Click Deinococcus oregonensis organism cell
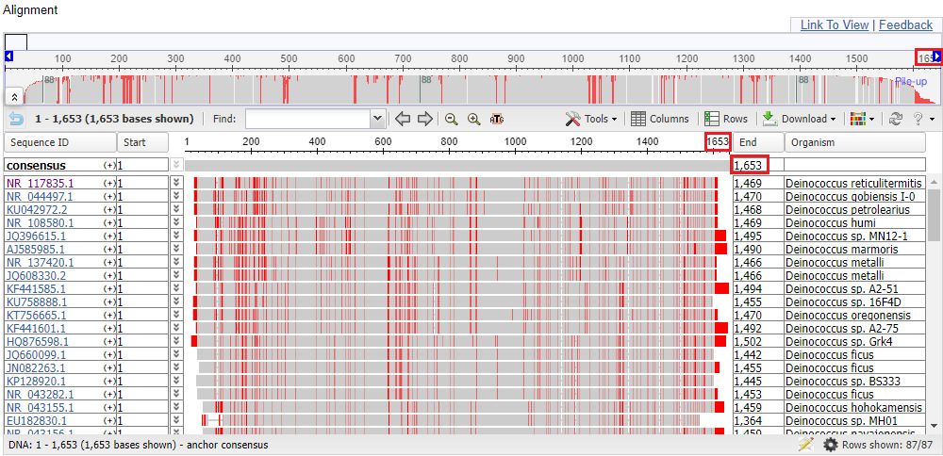This screenshot has height=456, width=943. click(x=854, y=315)
